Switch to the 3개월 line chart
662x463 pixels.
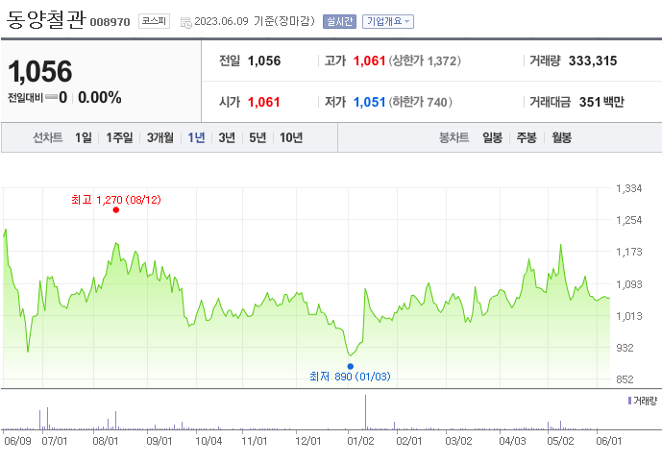[160, 137]
